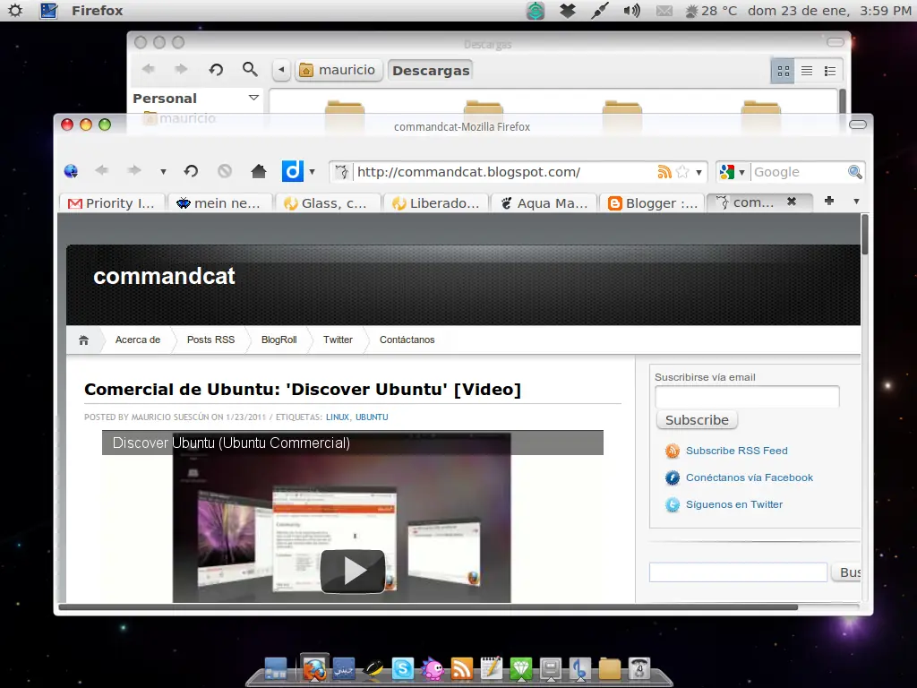The image size is (917, 688).
Task: Open the green gem dock application
Action: click(x=520, y=668)
